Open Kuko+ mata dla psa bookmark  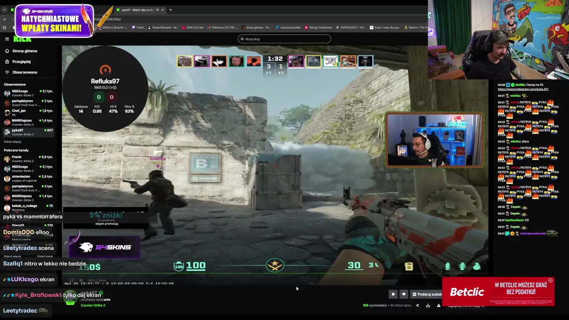click(385, 28)
